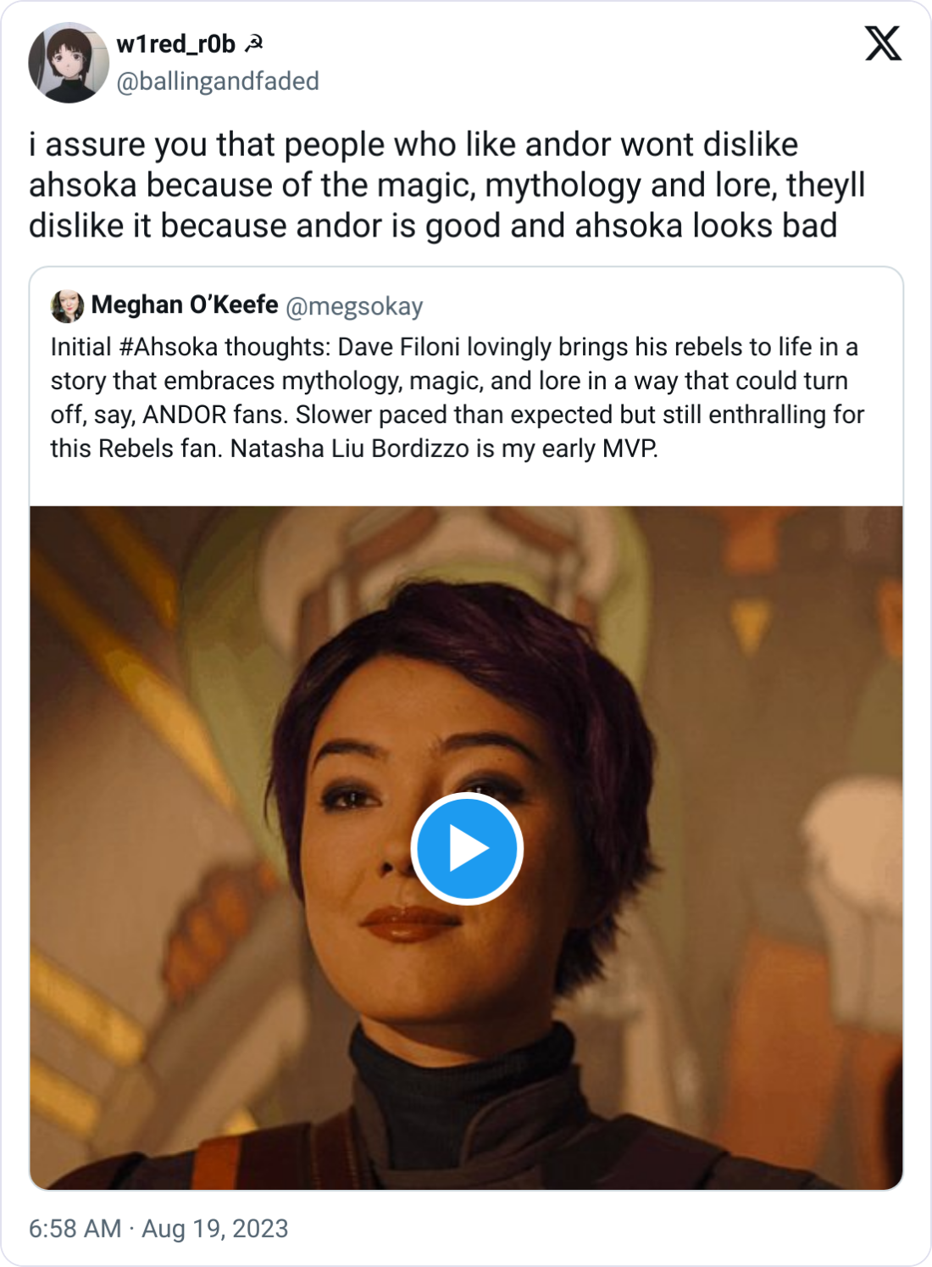Viewport: 932px width, 1267px height.
Task: Open Meghan O'Keefe's name link
Action: (x=185, y=305)
